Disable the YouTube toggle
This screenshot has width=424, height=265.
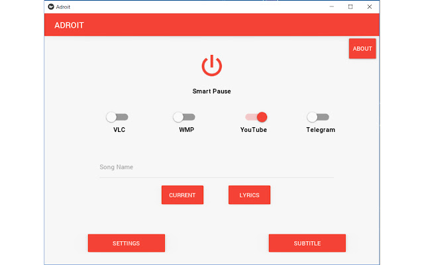(256, 117)
